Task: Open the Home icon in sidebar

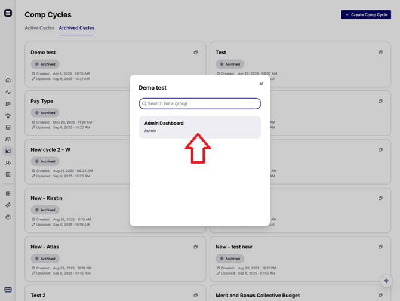Action: click(8, 80)
